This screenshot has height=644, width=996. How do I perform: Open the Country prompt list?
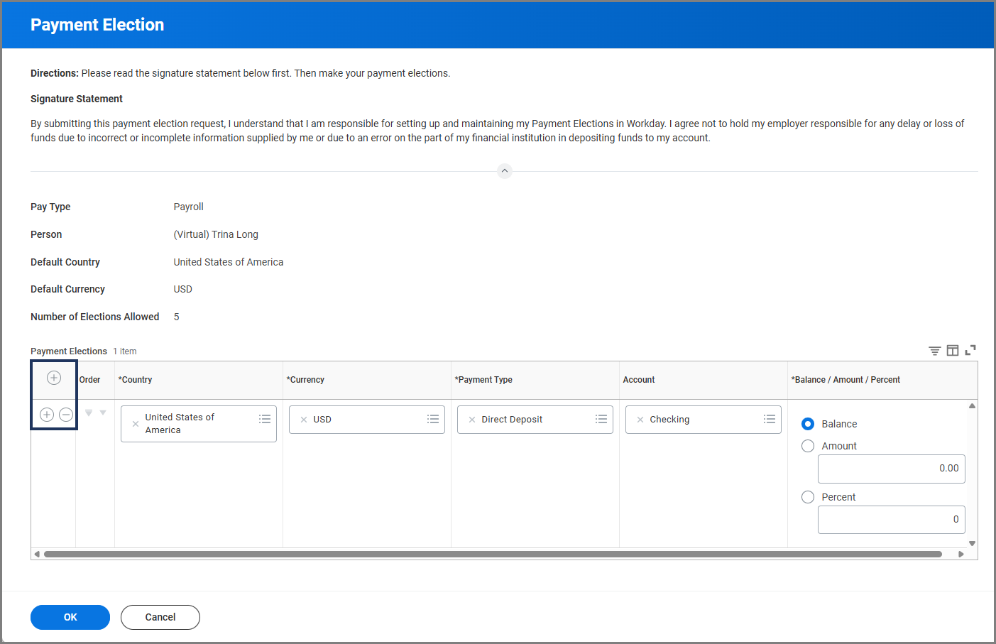[x=265, y=420]
